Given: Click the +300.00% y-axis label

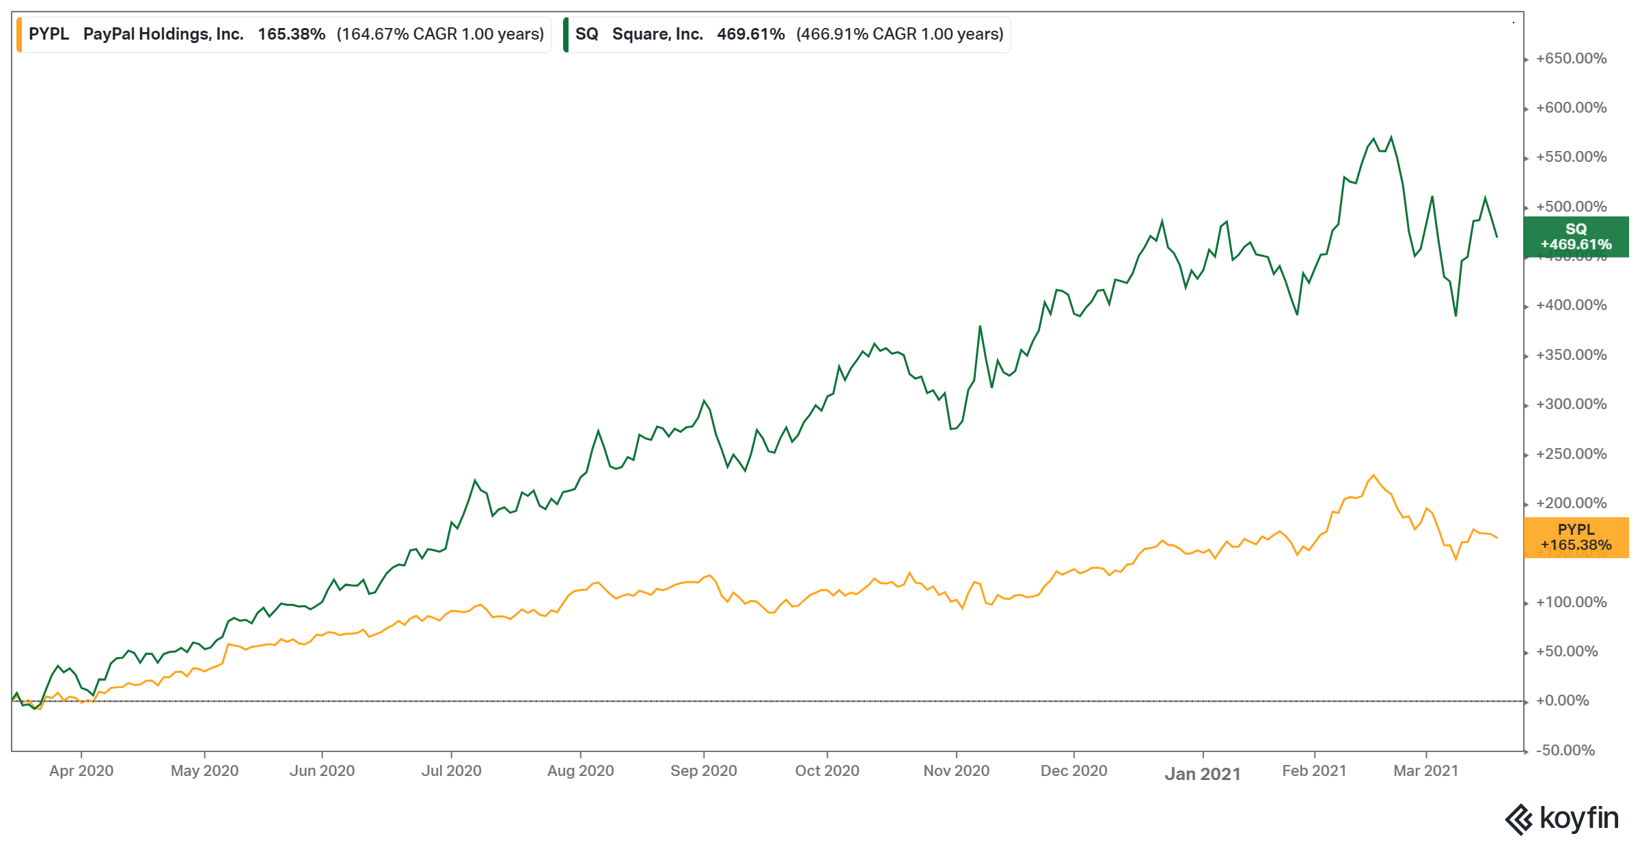Looking at the screenshot, I should [1571, 404].
